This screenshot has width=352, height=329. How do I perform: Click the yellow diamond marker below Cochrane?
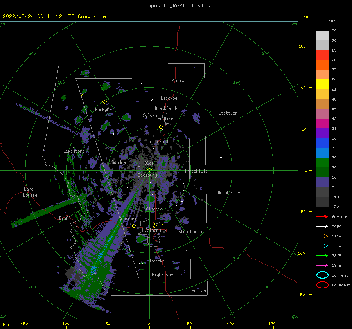[134, 226]
